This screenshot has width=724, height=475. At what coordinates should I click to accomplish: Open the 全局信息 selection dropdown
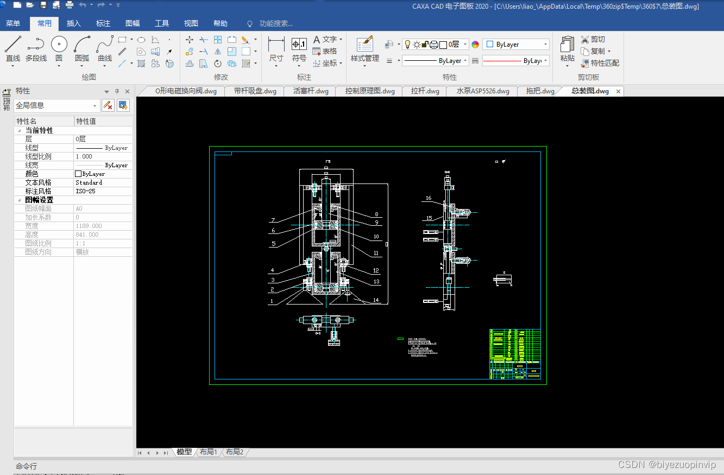[57, 105]
